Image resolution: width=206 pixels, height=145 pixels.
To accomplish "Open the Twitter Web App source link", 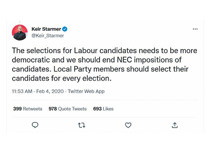I will click(86, 91).
